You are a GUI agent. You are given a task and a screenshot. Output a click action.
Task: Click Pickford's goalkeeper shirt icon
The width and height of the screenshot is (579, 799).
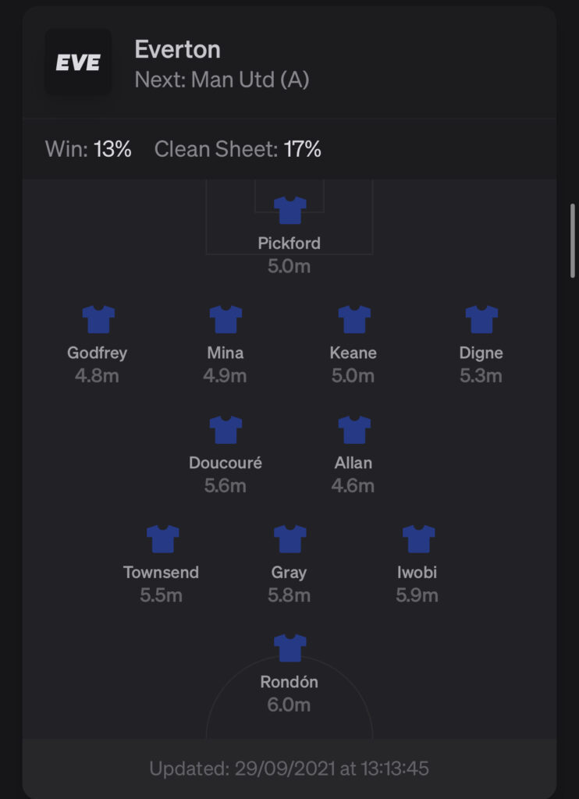[x=289, y=210]
